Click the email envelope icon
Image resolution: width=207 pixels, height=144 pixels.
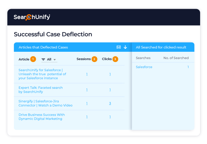[x=118, y=47]
